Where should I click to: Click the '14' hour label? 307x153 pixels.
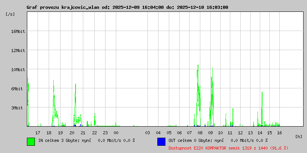click(x=260, y=133)
